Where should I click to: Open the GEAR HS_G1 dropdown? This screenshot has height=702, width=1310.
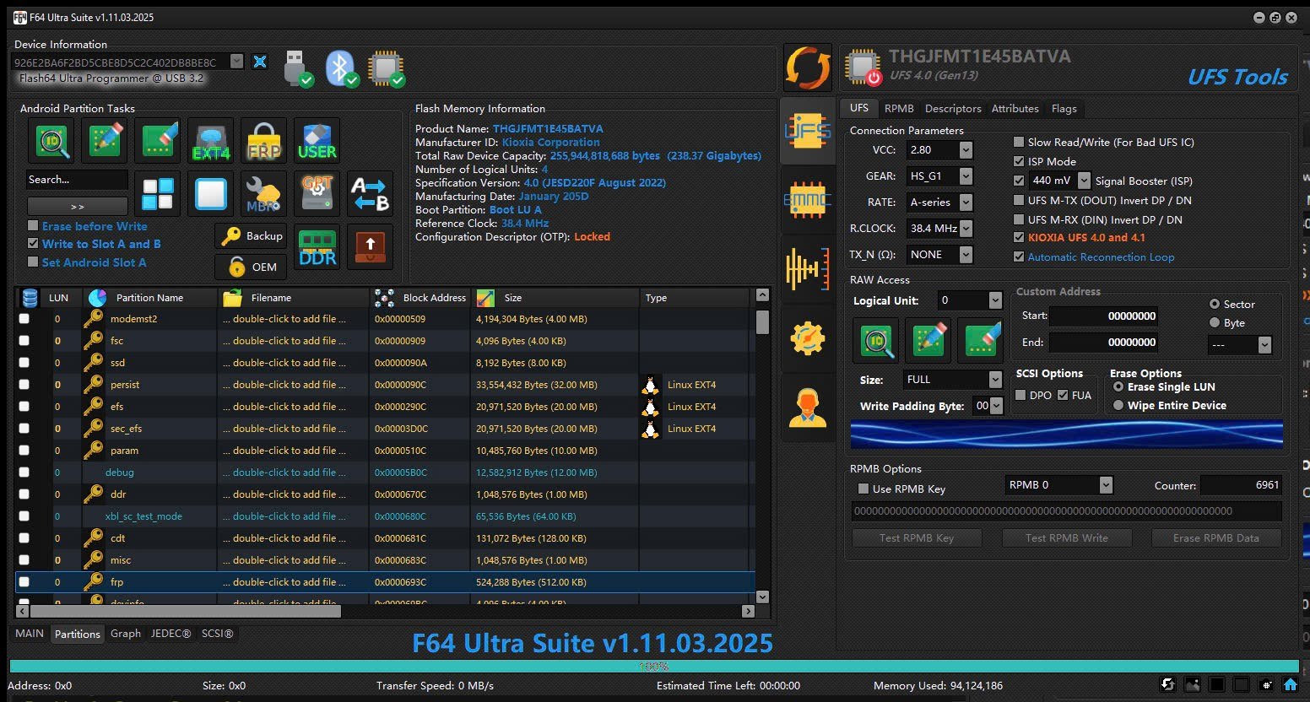(966, 175)
